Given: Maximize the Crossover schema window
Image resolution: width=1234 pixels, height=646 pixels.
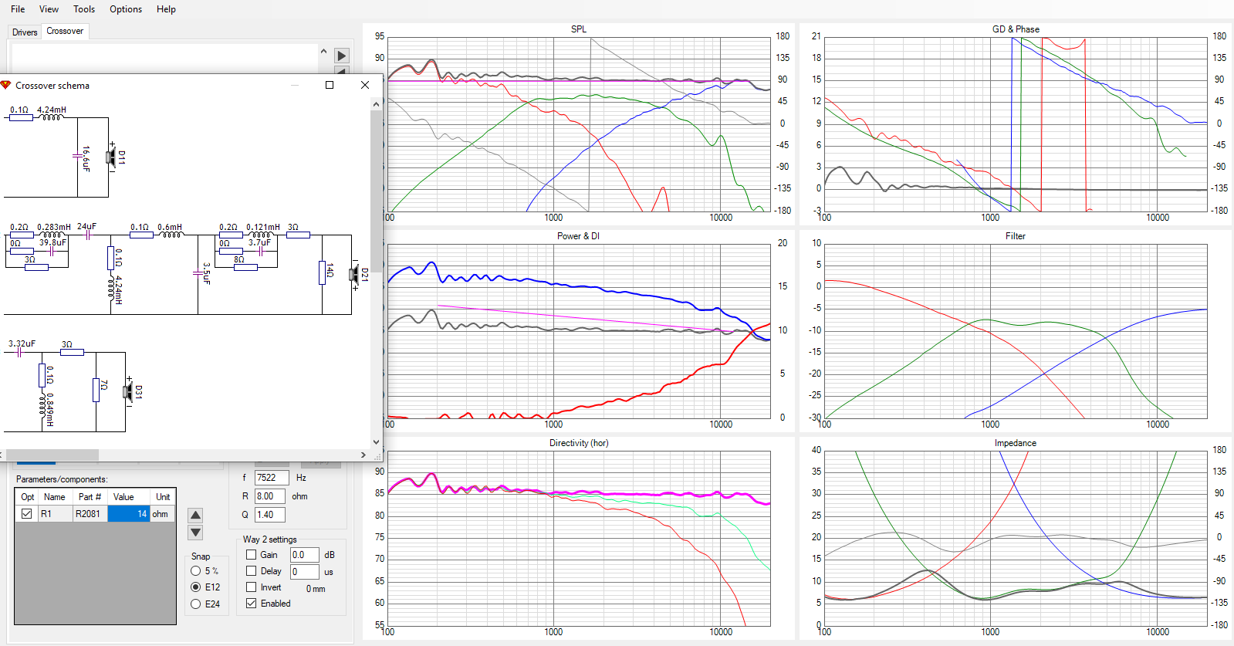Looking at the screenshot, I should [x=330, y=85].
